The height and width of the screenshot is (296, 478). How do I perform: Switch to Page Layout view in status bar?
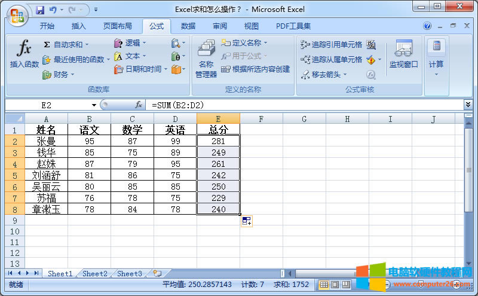pyautogui.click(x=335, y=285)
